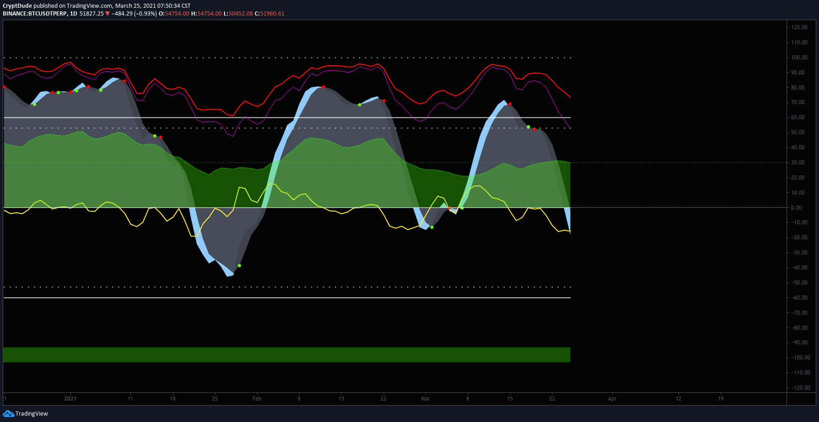This screenshot has height=422, width=819.
Task: Click the green signal dot at late-January trough
Action: pos(239,266)
